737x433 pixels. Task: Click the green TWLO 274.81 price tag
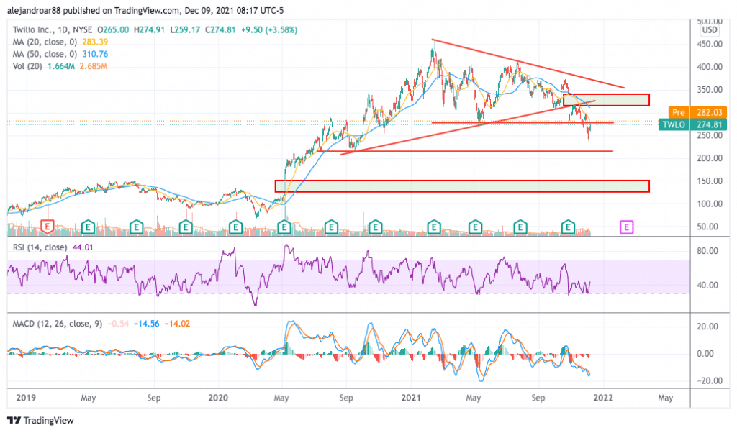[692, 124]
